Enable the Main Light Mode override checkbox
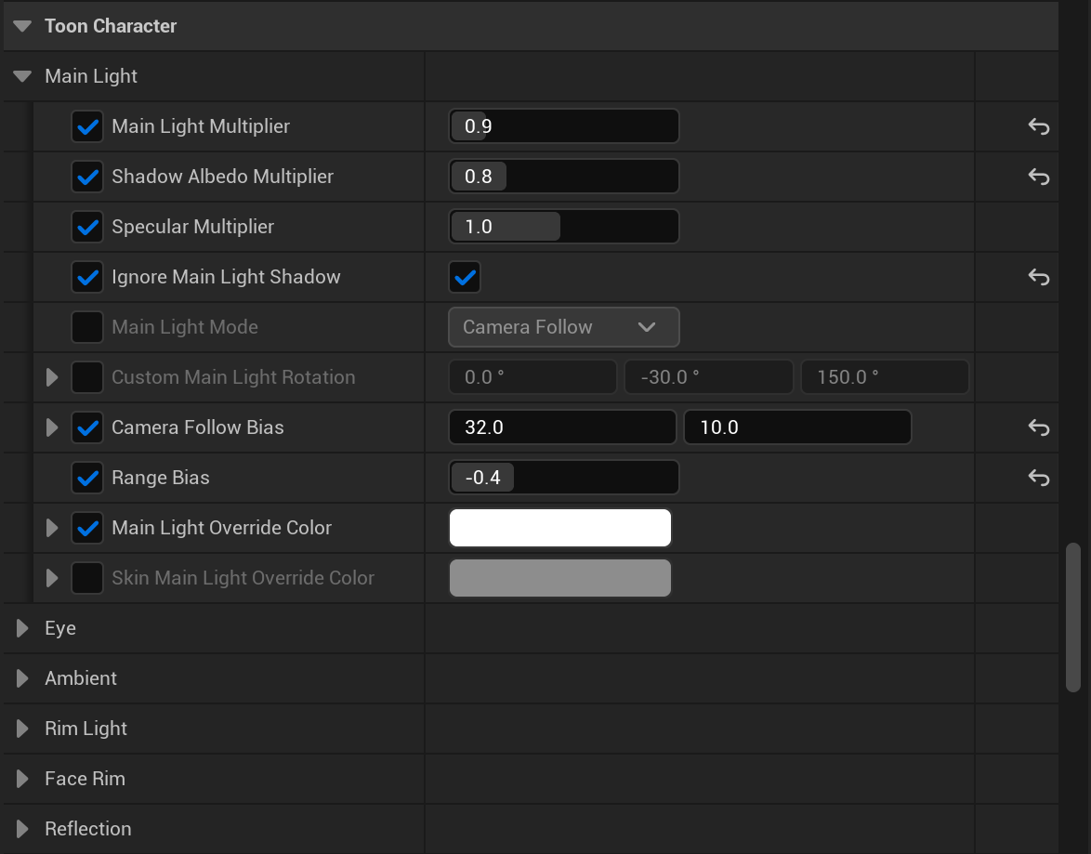The width and height of the screenshot is (1091, 854). (x=87, y=327)
